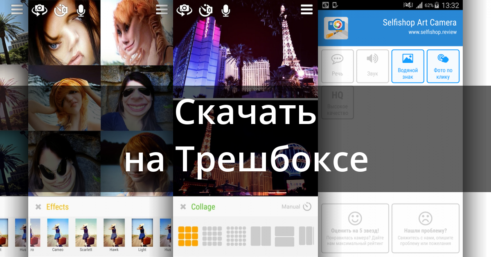Screen dimensions: 491x257
Task: Close the Collage panel with the X
Action: [183, 207]
